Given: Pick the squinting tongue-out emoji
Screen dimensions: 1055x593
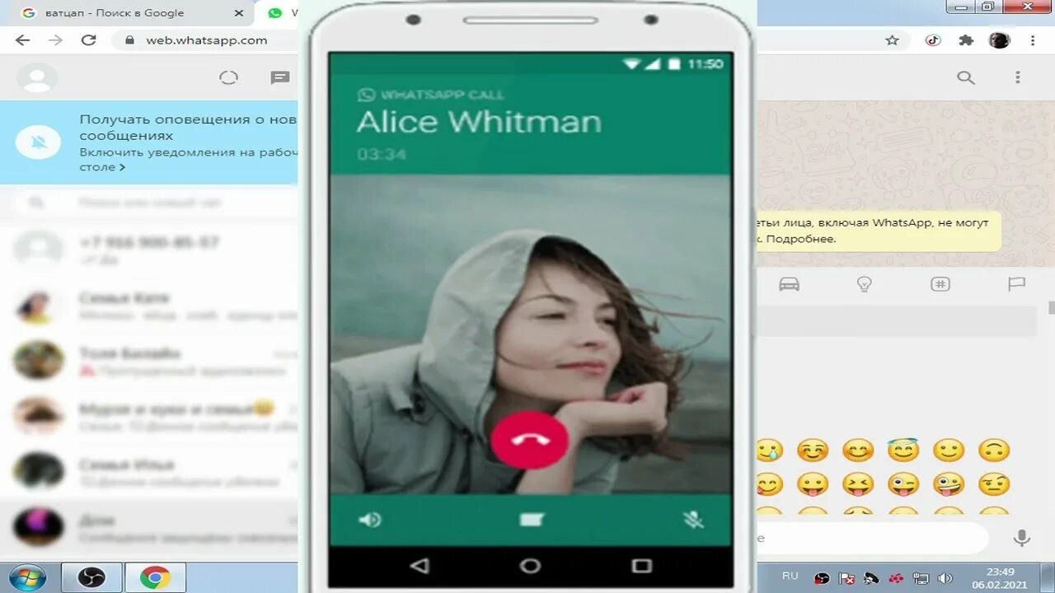Looking at the screenshot, I should (x=858, y=484).
